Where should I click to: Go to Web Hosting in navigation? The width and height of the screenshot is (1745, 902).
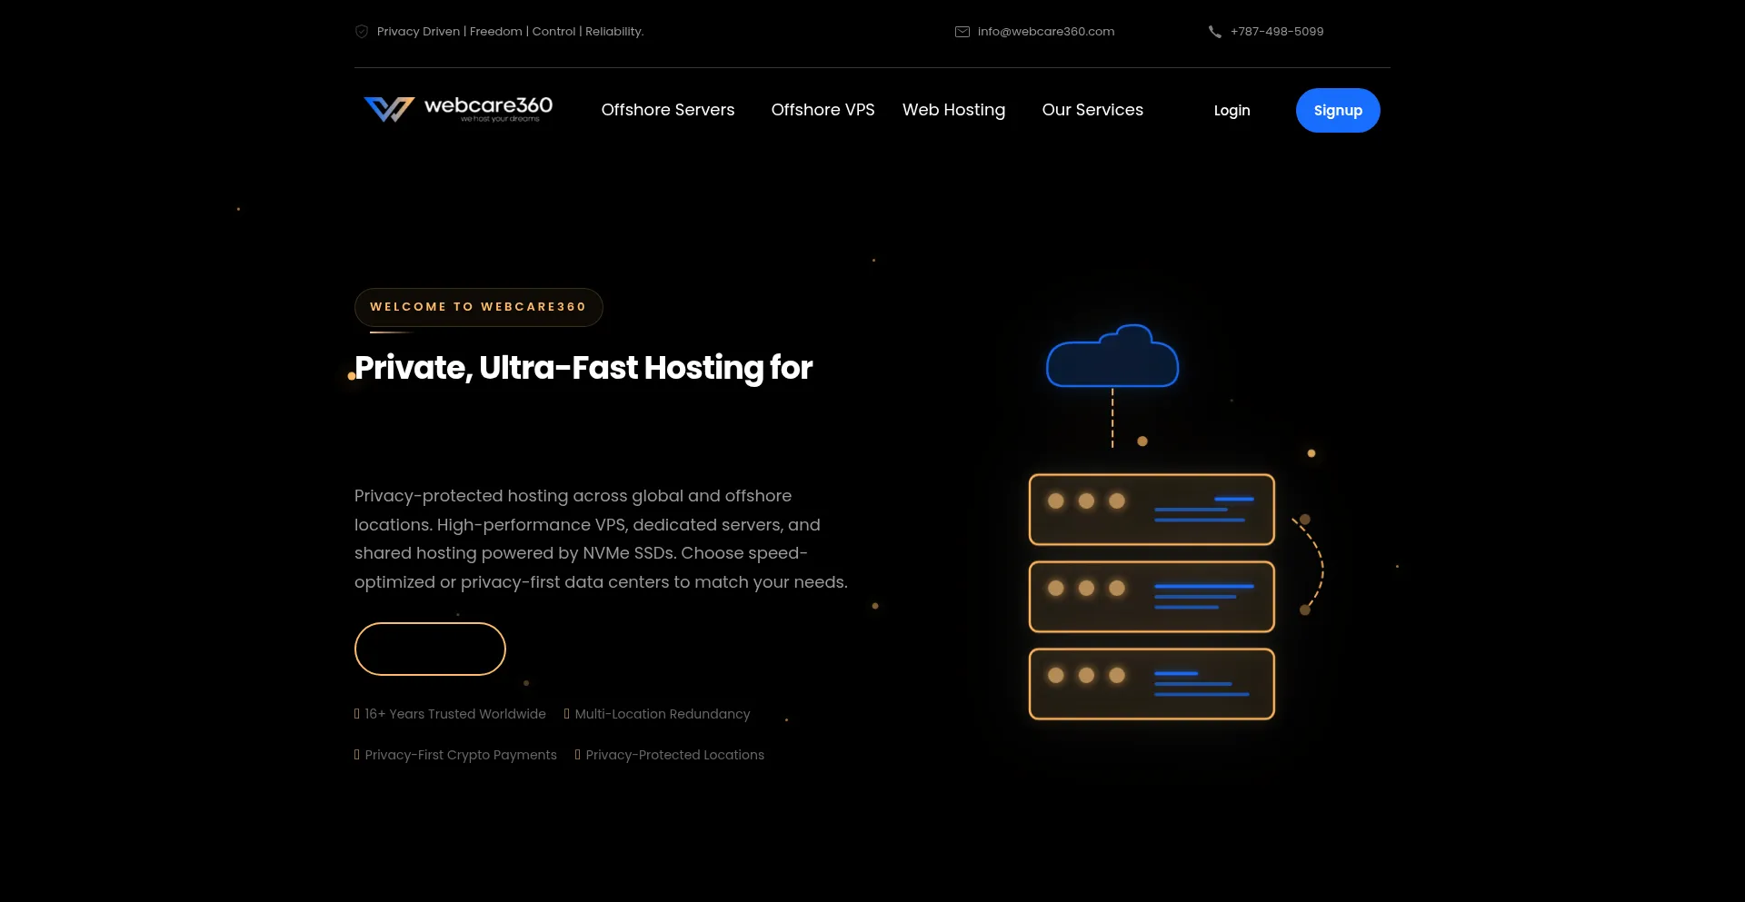(x=953, y=110)
